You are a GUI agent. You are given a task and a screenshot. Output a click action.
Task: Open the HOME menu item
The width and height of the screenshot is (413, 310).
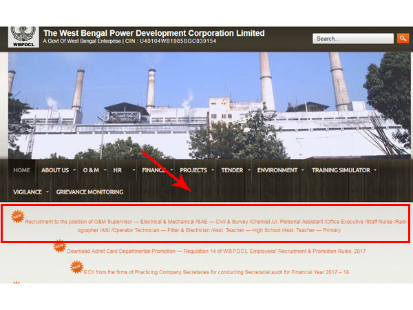coord(21,170)
